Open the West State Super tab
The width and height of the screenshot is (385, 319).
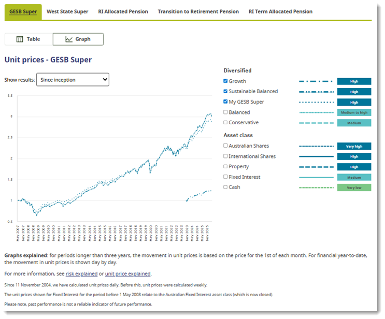[67, 11]
